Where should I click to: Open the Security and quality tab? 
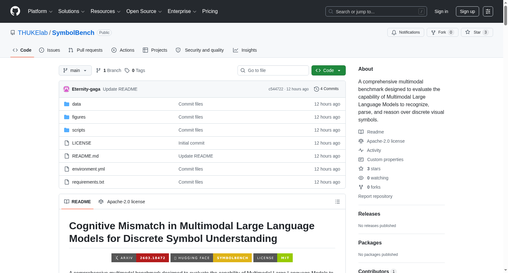[200, 50]
